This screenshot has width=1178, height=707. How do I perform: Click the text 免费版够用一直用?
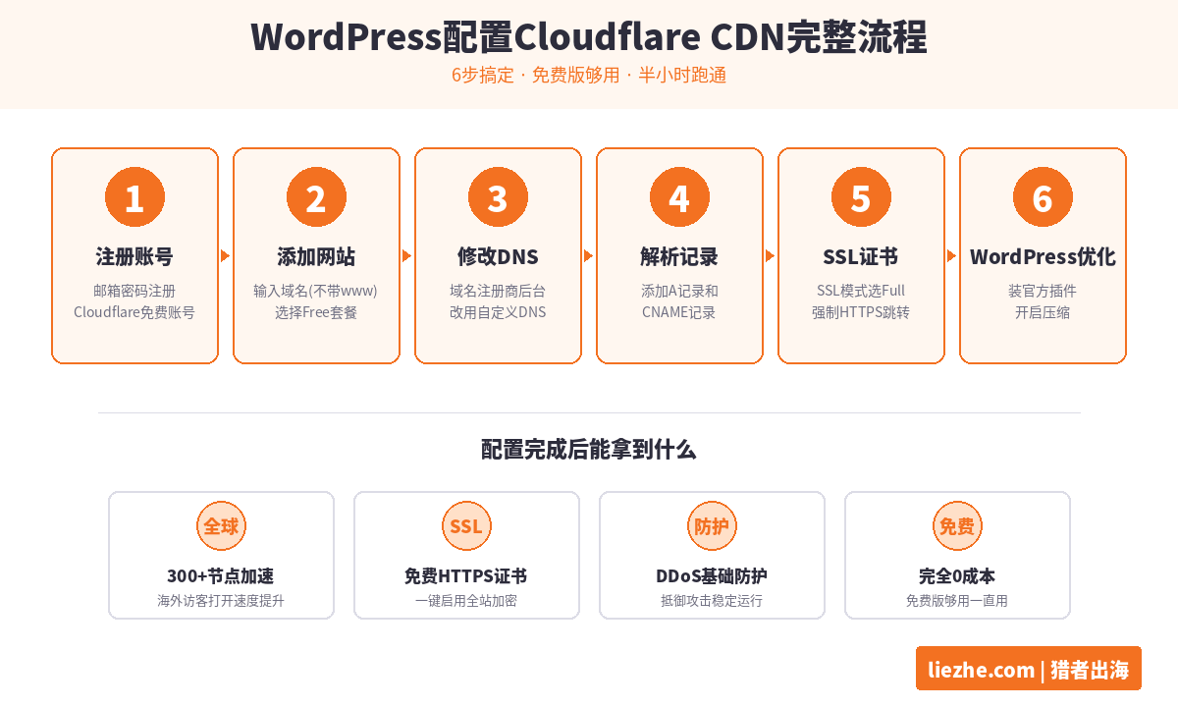(x=957, y=600)
